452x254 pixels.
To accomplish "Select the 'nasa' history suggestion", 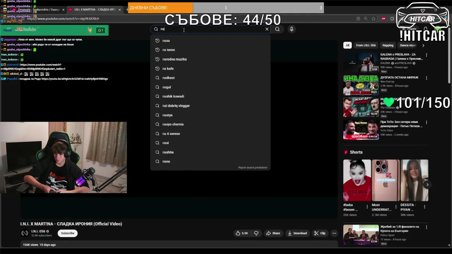I will [x=210, y=41].
